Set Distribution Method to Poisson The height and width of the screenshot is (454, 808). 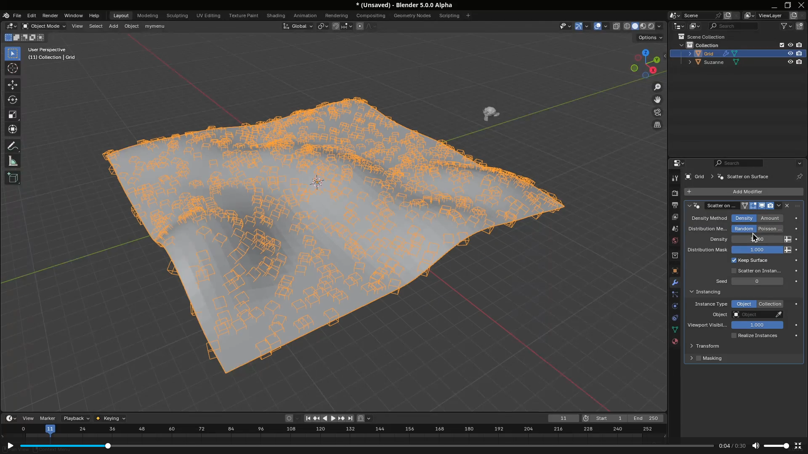[771, 228]
